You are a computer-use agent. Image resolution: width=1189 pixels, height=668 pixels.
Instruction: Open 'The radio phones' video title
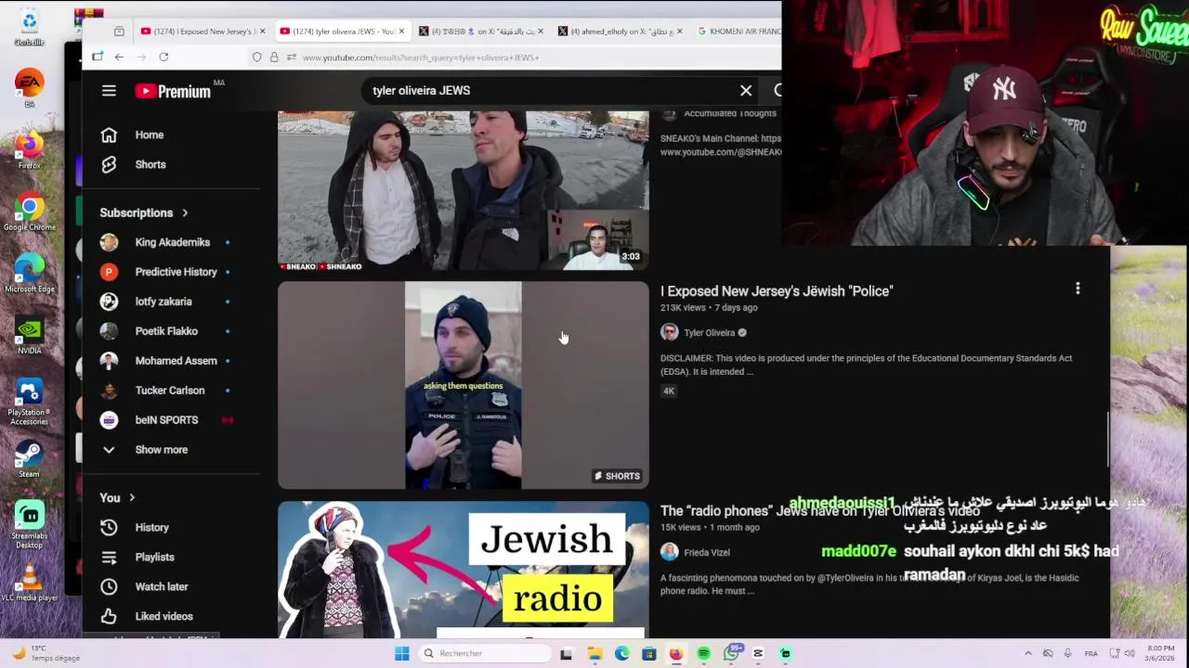(820, 511)
